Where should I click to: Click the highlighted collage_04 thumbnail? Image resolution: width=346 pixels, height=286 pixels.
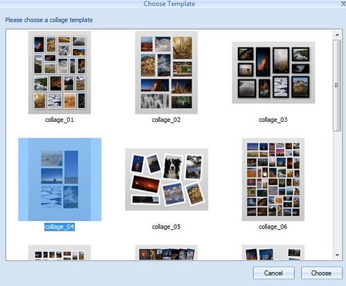click(60, 179)
